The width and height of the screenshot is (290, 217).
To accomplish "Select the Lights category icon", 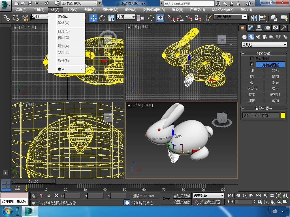I will [x=258, y=37].
